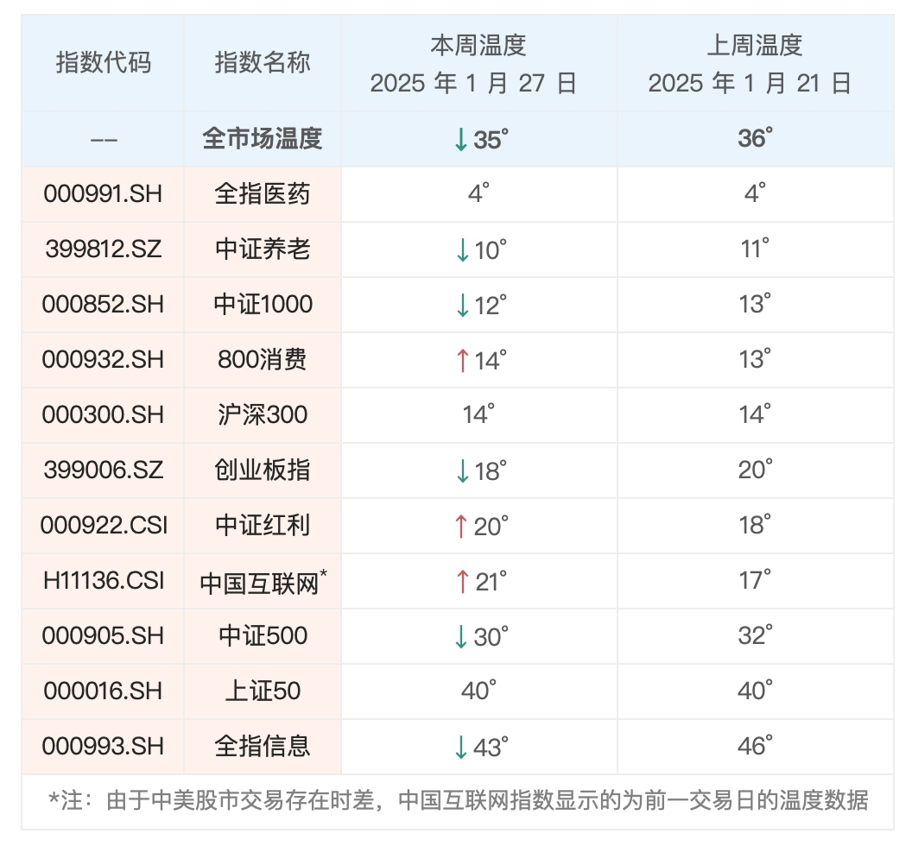
Task: Select the 中国互联网 index name
Action: tap(263, 582)
